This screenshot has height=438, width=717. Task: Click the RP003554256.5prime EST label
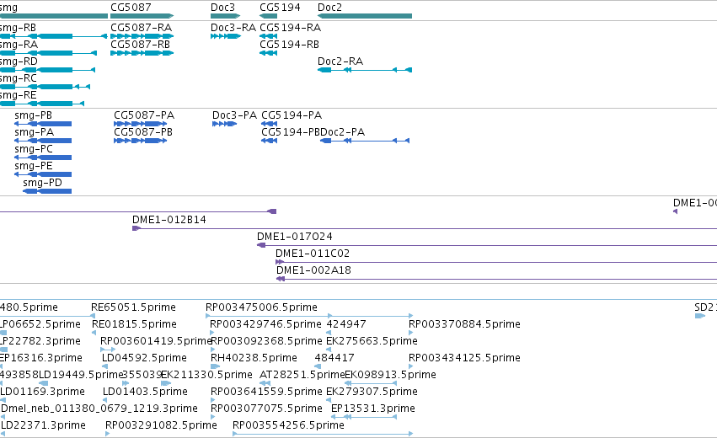coord(288,425)
